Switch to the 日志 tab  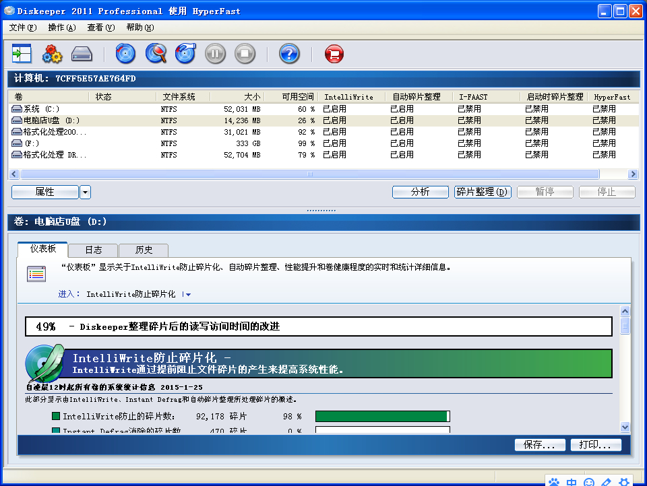(93, 250)
